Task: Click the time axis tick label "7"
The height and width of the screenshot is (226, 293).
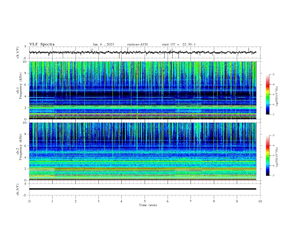Action: (191, 201)
